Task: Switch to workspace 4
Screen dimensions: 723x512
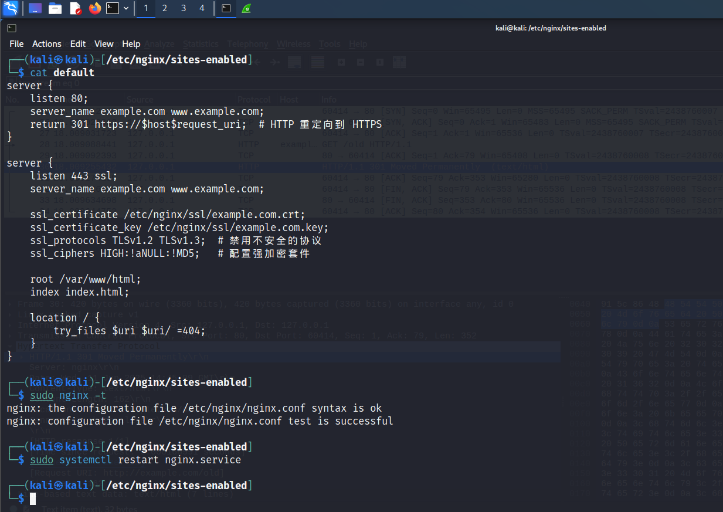Action: point(202,8)
